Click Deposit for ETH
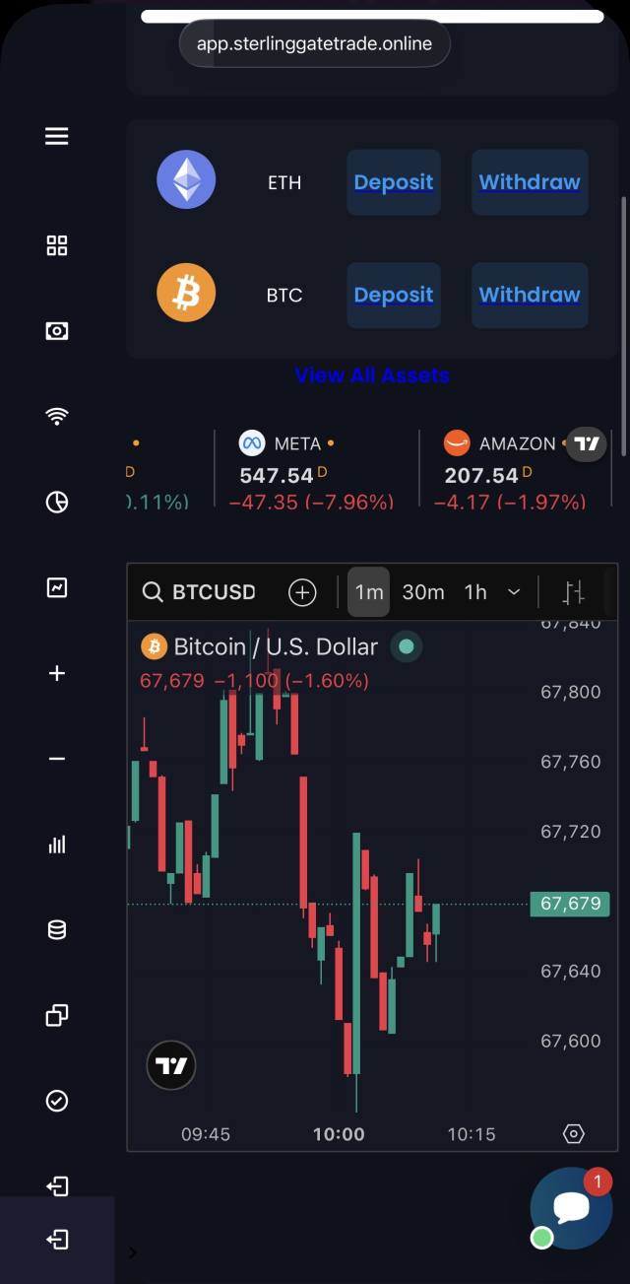The height and width of the screenshot is (1284, 630). pos(394,182)
